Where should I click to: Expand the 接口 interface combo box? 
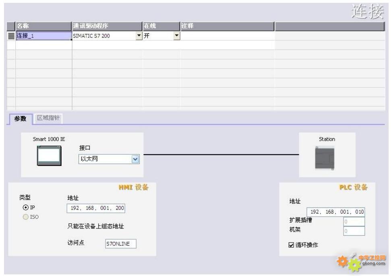tap(109, 159)
